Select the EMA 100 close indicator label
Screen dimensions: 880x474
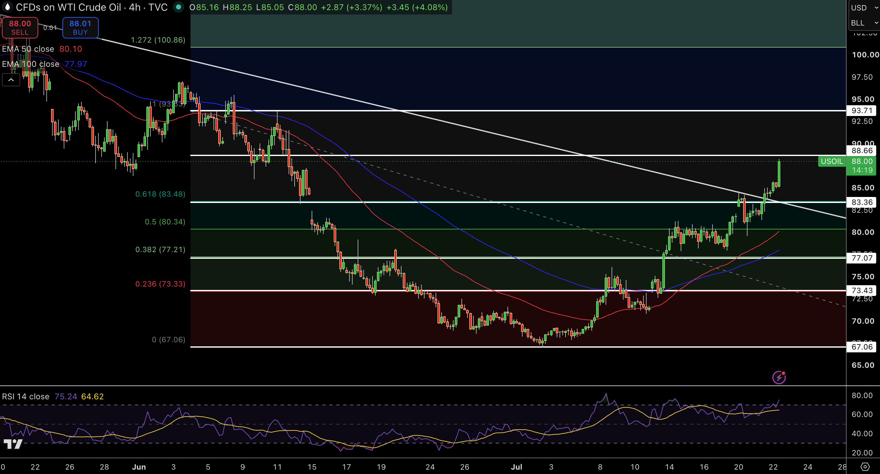click(x=30, y=64)
